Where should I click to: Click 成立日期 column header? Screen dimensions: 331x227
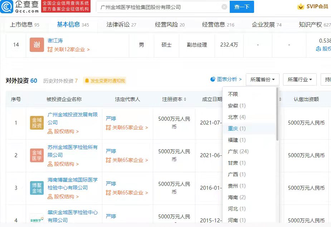(x=212, y=99)
